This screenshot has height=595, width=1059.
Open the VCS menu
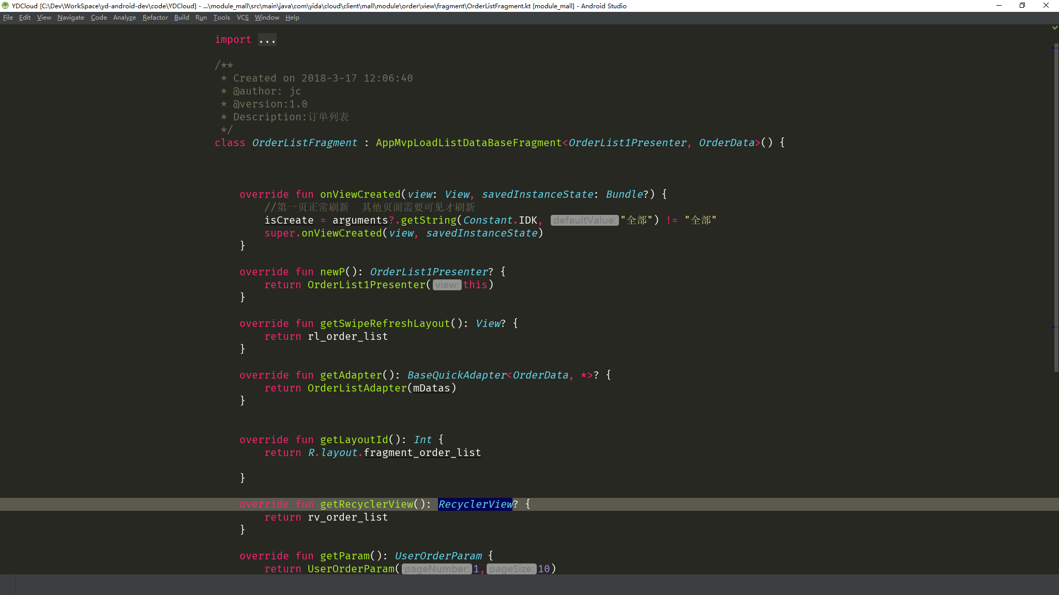242,17
